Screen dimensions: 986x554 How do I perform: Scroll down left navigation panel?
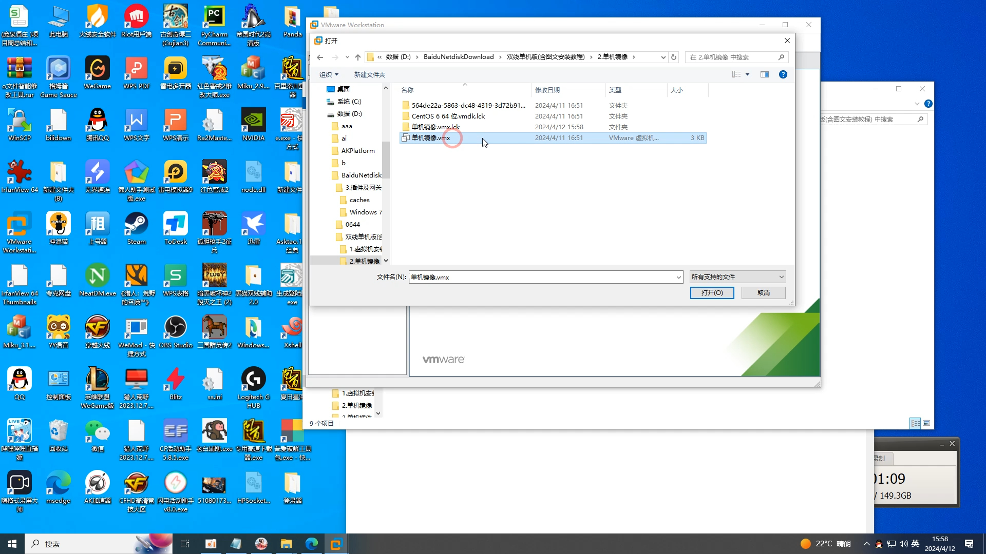[x=385, y=261]
